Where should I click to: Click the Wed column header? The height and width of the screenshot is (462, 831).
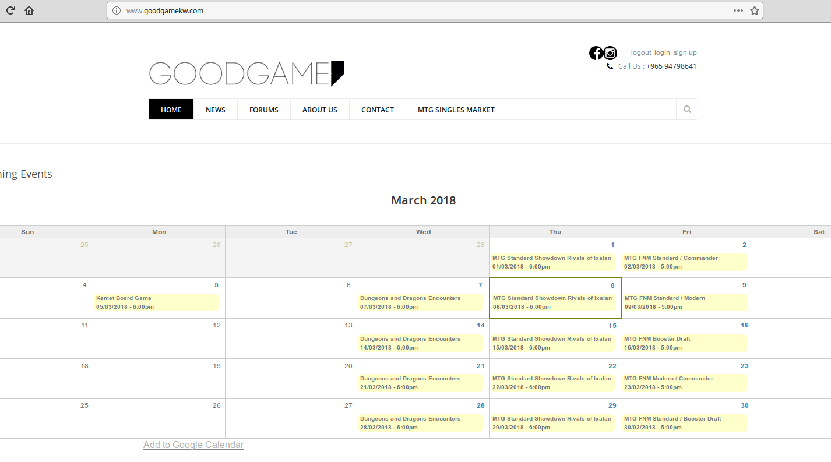coord(423,232)
